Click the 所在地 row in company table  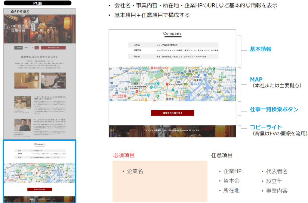click(x=173, y=56)
